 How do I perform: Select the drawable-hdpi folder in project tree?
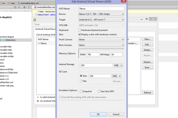(6, 47)
